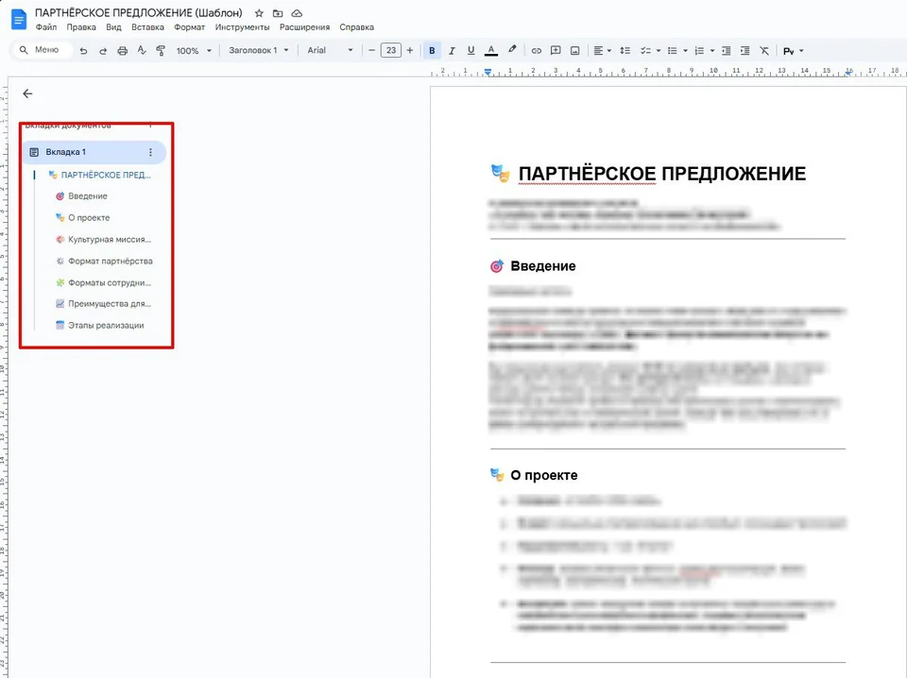Click the document title ПАРТНЁРСКОЕ ПРЕДЛОЖЕНИЕ (Шаблон)
This screenshot has height=678, width=907.
click(x=139, y=12)
